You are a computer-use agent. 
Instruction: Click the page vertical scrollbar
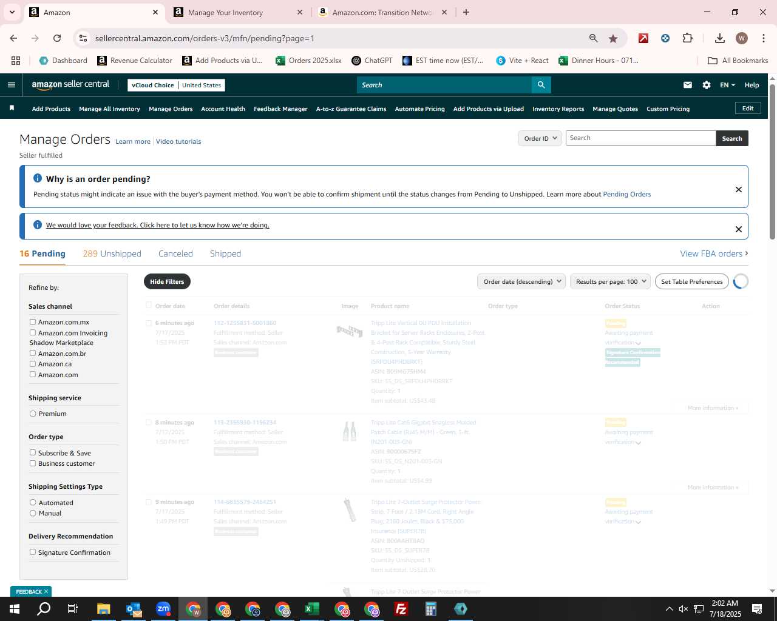pyautogui.click(x=772, y=161)
